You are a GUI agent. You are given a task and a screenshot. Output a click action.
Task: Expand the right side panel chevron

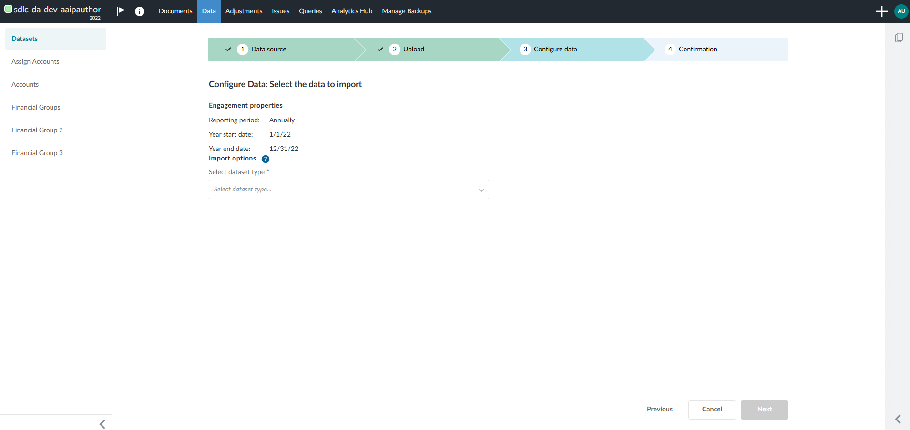pyautogui.click(x=898, y=419)
